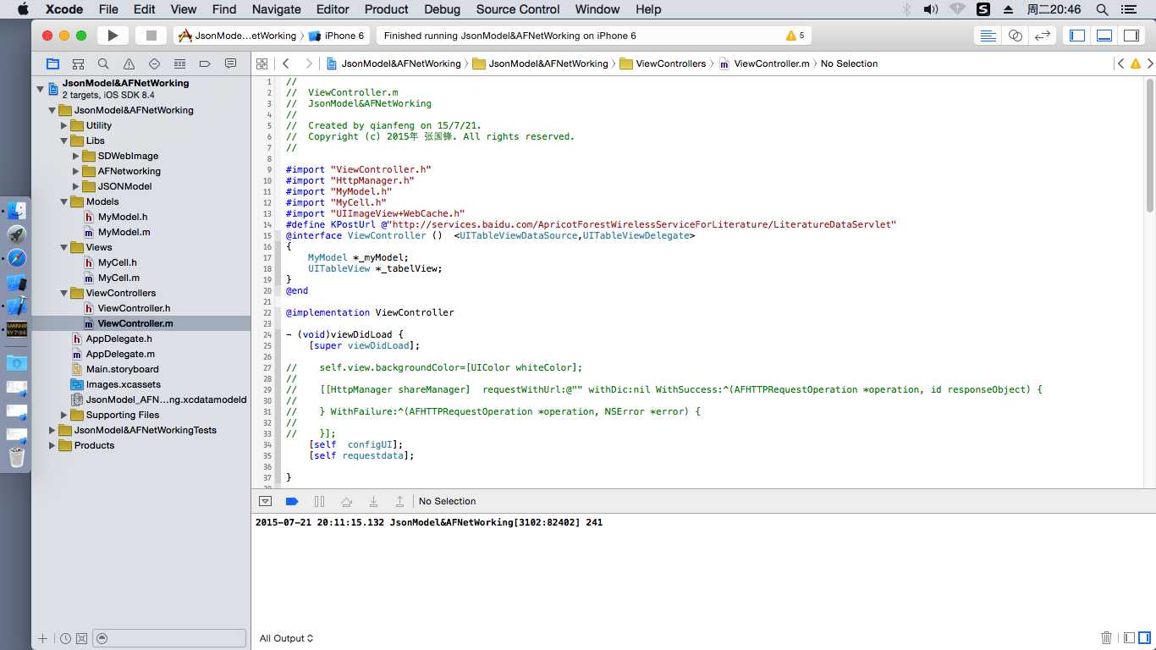The width and height of the screenshot is (1156, 650).
Task: Click the Step Into debug icon
Action: coord(373,501)
